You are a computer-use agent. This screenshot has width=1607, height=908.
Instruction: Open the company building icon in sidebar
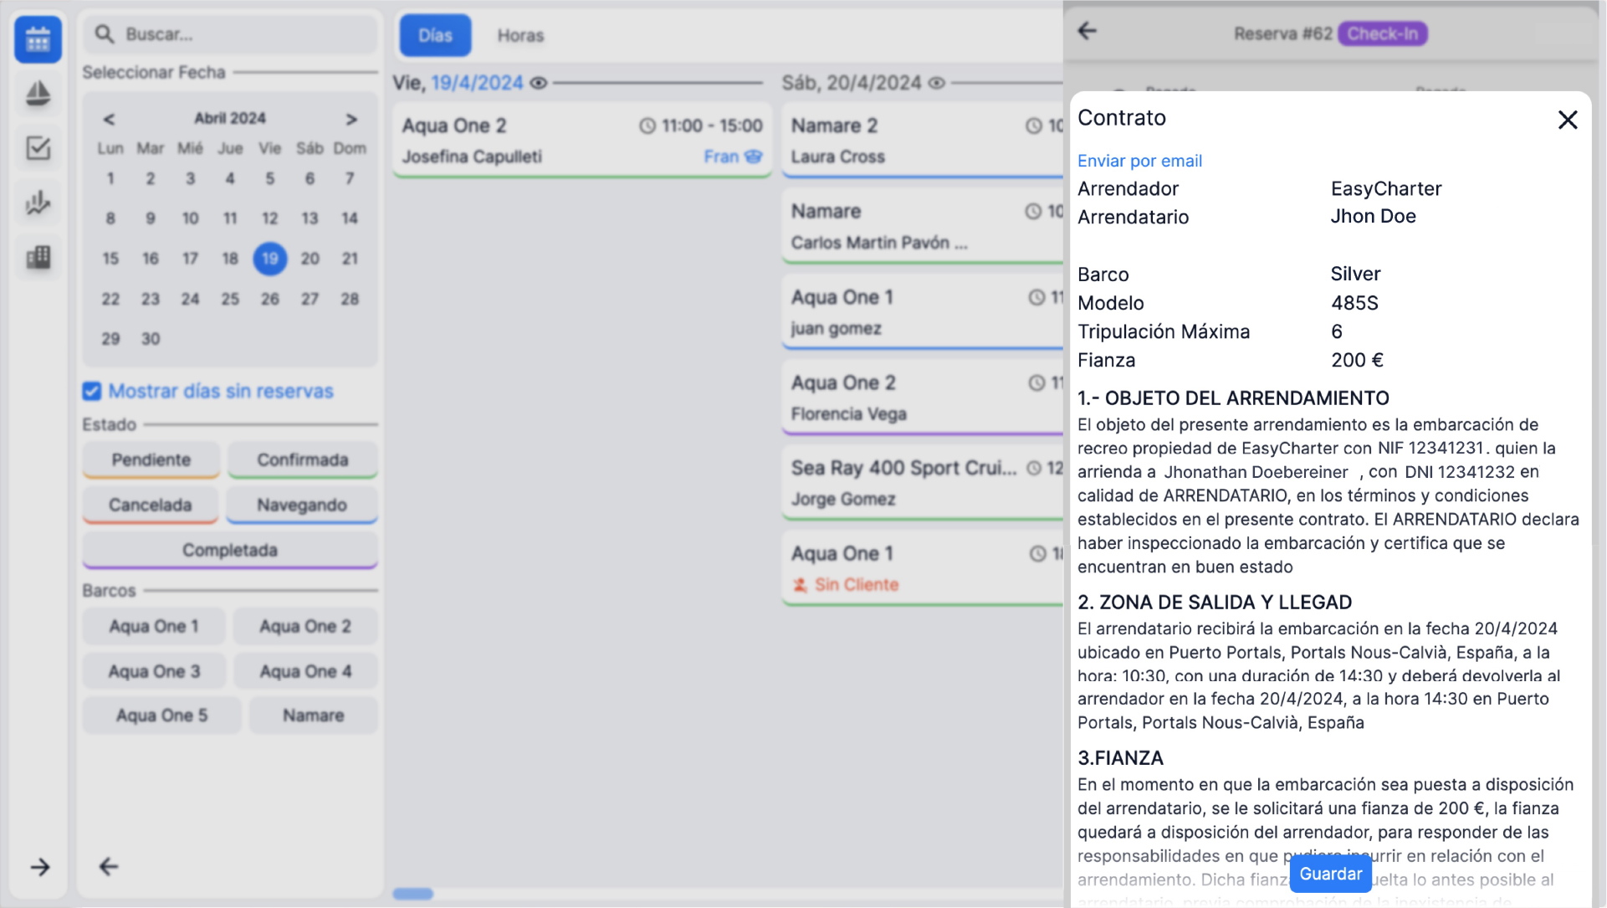click(x=38, y=257)
